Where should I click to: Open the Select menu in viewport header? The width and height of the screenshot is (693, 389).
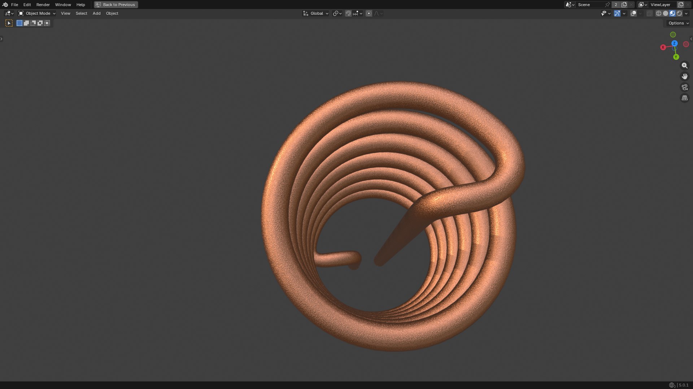click(81, 13)
